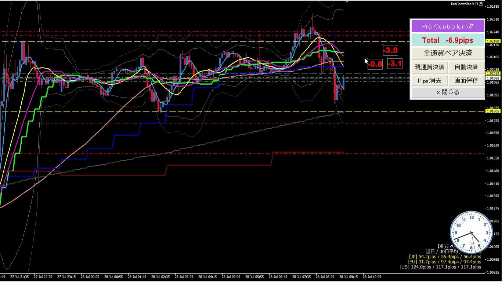Click the 28 Jul 00:05 time label
Image resolution: width=502 pixels, height=282 pixels.
pyautogui.click(x=90, y=277)
